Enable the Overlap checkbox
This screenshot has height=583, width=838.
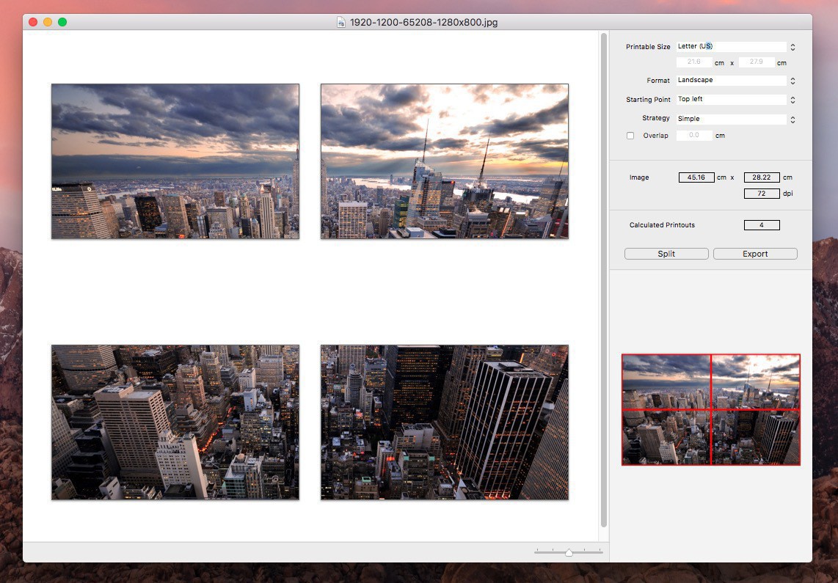pos(630,136)
